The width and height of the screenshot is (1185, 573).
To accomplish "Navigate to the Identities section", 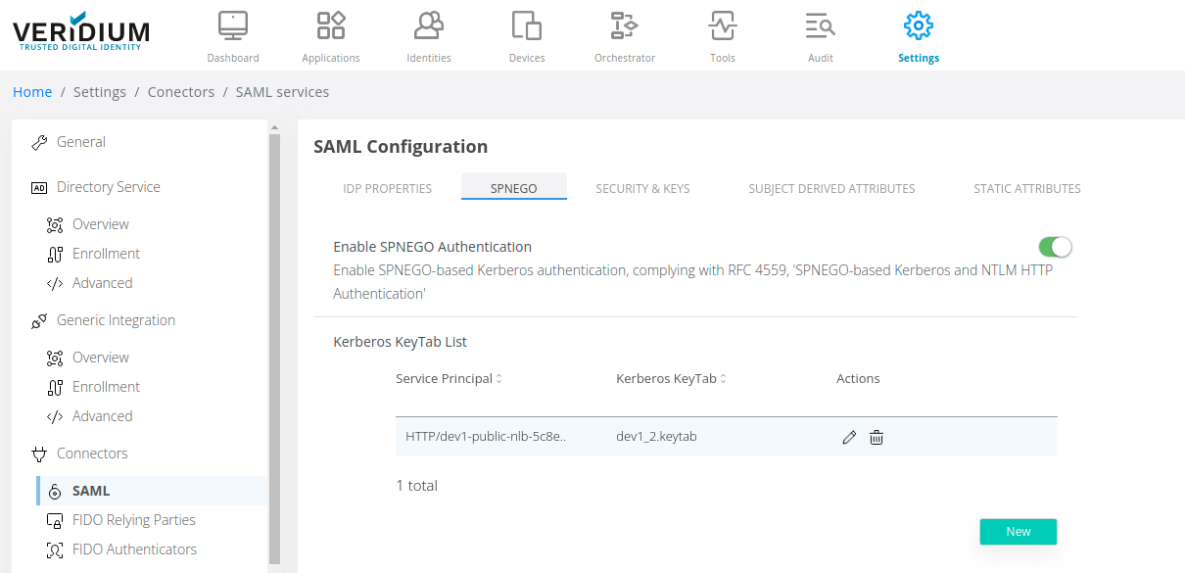I will coord(428,36).
